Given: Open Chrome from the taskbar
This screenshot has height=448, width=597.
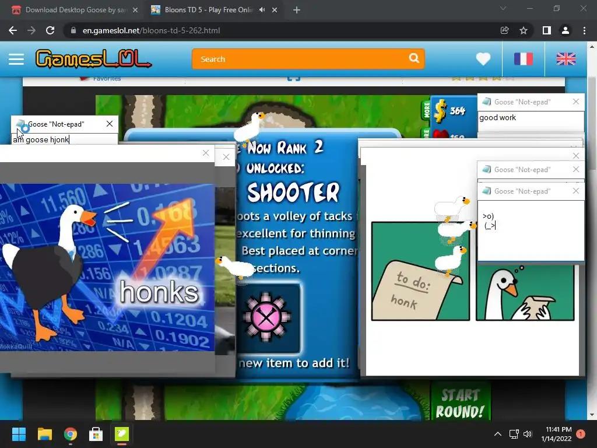Looking at the screenshot, I should pos(71,434).
